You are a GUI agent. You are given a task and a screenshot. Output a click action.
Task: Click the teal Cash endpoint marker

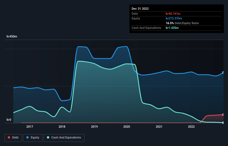223,123
